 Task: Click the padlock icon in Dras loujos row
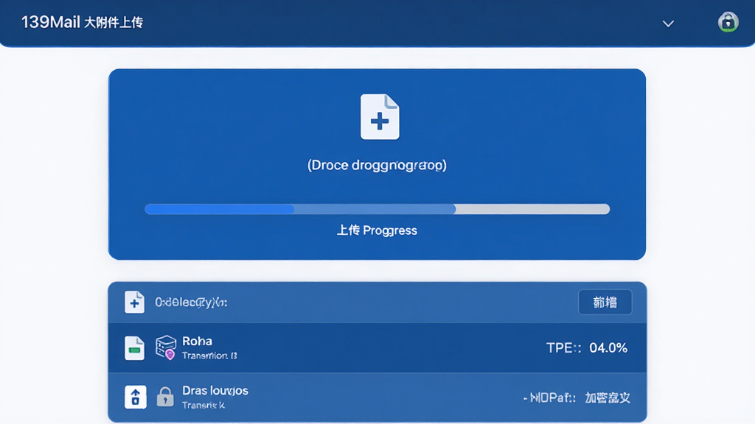click(x=165, y=397)
